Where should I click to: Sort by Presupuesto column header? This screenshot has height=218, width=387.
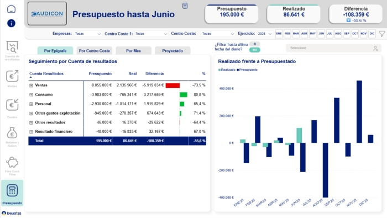(100, 74)
